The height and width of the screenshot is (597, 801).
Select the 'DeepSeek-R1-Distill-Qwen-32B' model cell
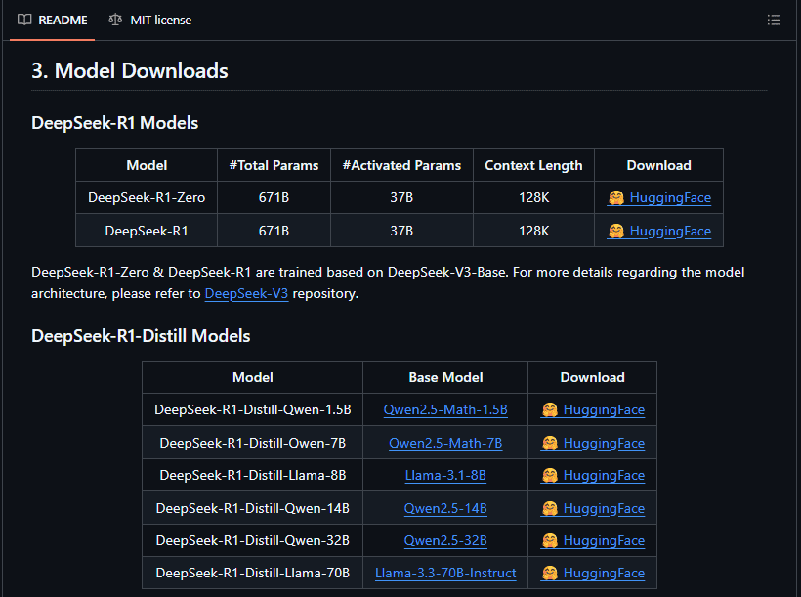click(x=253, y=540)
